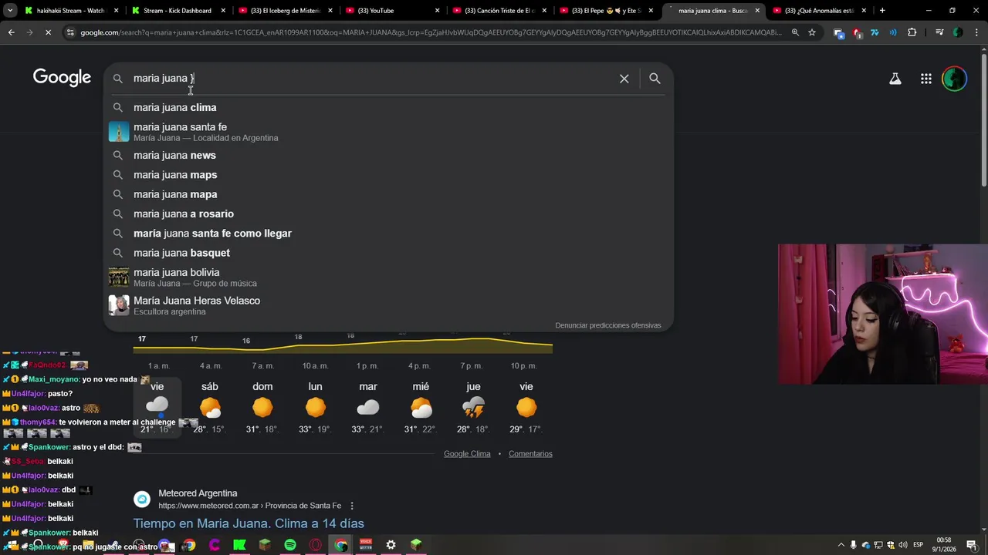Select the 'mar' forecast day

coord(368,407)
